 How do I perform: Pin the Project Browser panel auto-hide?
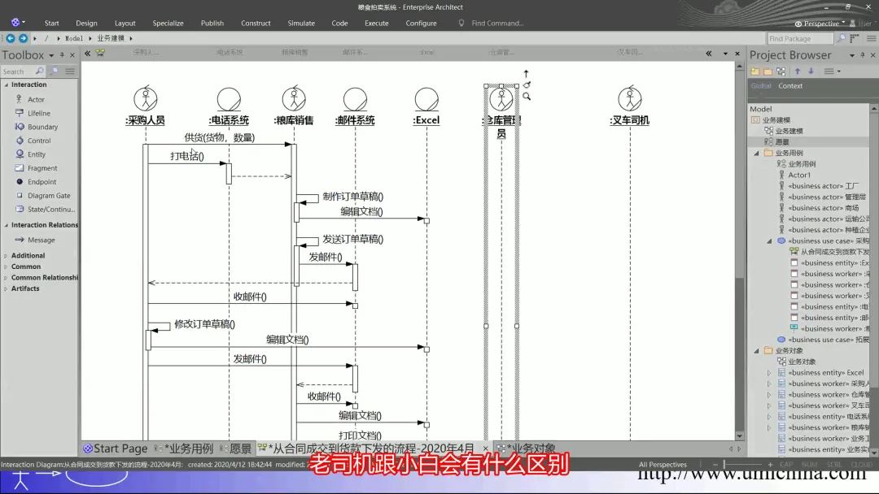coord(863,55)
